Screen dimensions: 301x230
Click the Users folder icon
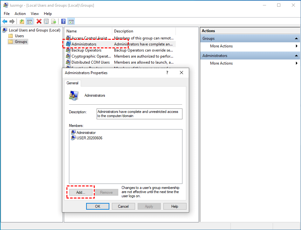click(10, 36)
